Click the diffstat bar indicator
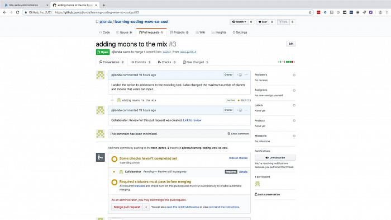Image resolution: width=391 pixels, height=220 pixels. [287, 62]
